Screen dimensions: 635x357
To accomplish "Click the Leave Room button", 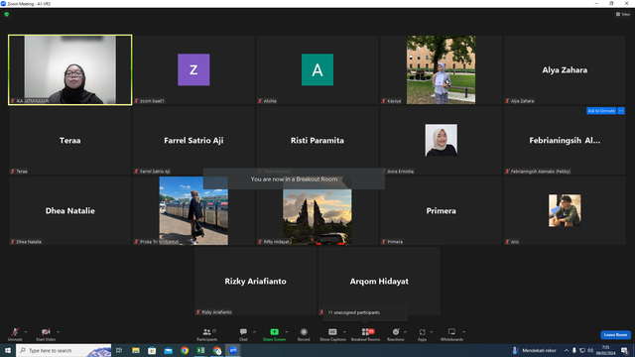I will coord(615,335).
